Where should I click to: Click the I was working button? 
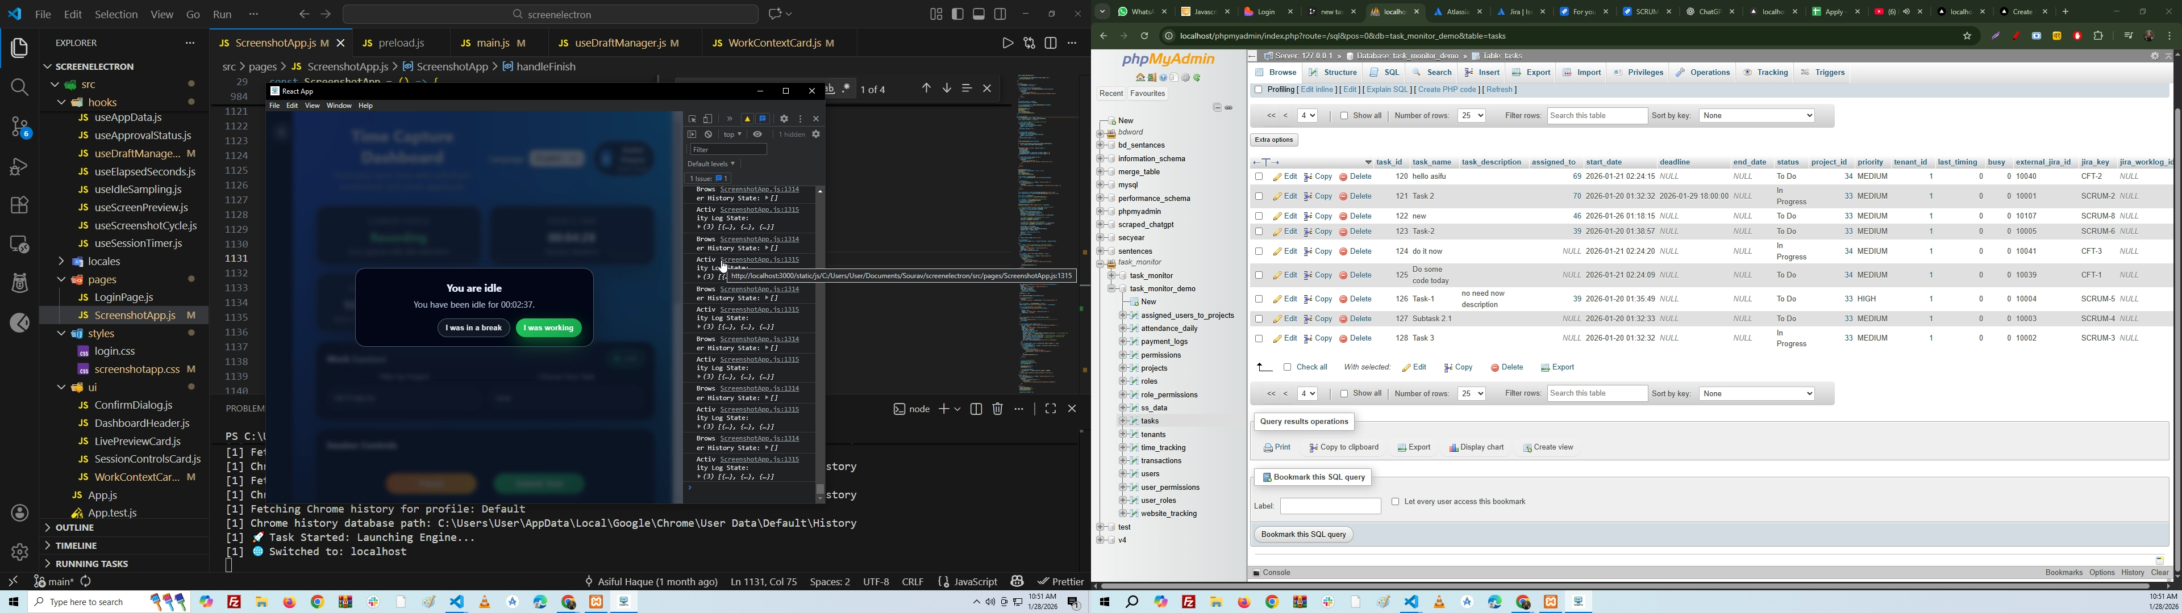click(549, 329)
